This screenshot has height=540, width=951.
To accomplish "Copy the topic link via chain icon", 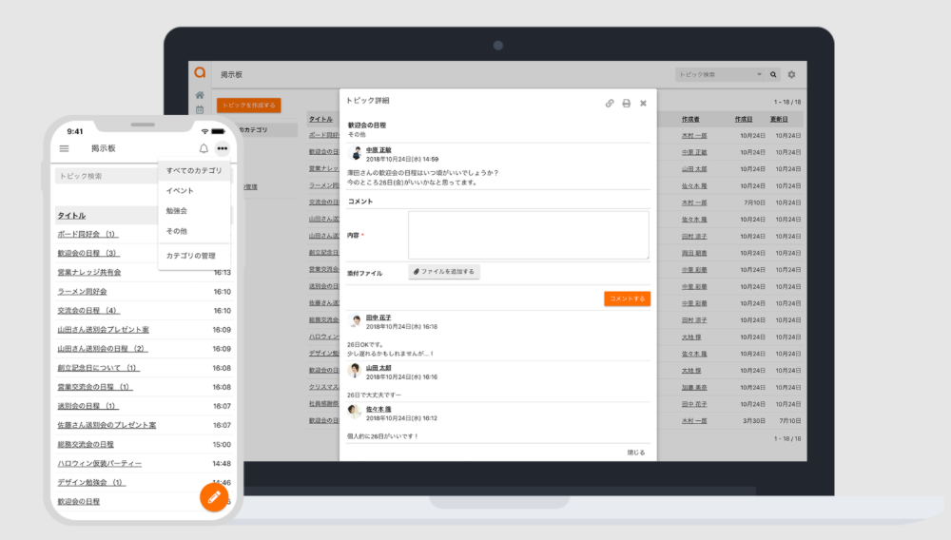I will pyautogui.click(x=610, y=103).
